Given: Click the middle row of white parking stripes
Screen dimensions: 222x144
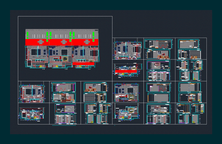Looking at the screenshot, I should [61, 36].
